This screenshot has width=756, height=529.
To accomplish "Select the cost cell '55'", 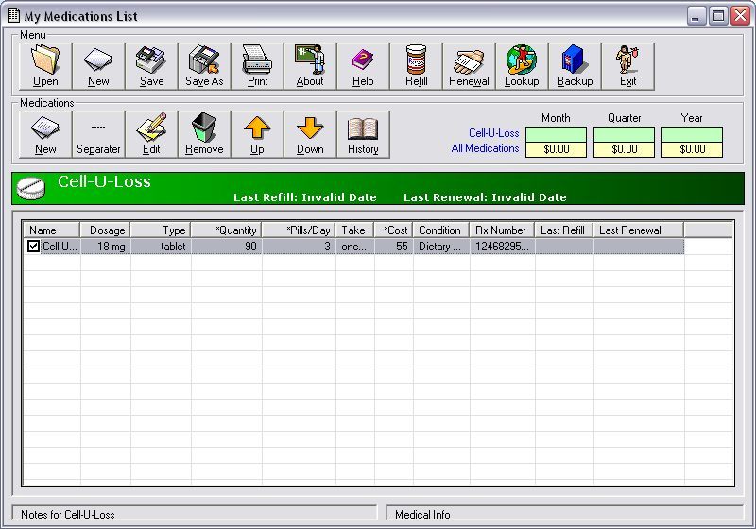I will point(394,247).
